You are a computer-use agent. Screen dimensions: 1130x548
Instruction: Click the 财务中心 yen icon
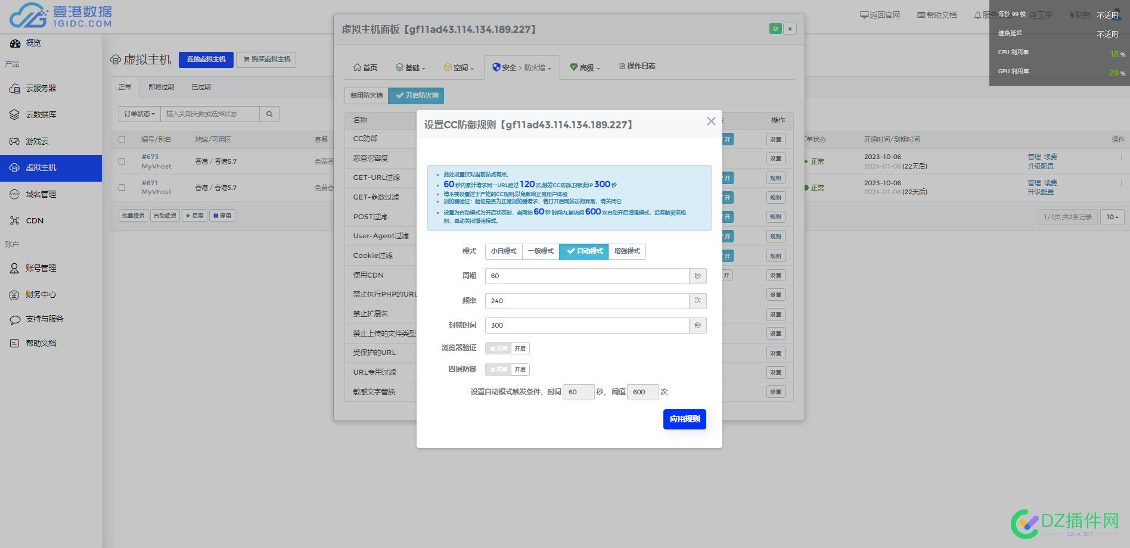(15, 295)
